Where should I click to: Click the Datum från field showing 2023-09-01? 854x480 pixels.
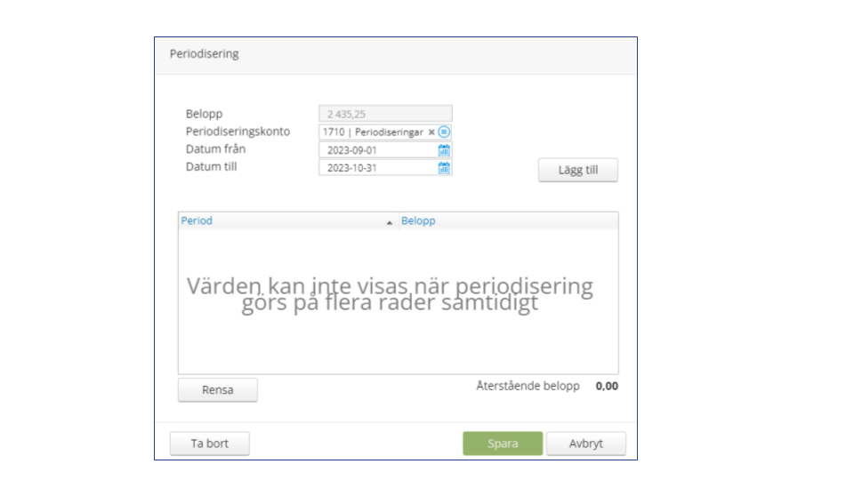click(x=385, y=149)
